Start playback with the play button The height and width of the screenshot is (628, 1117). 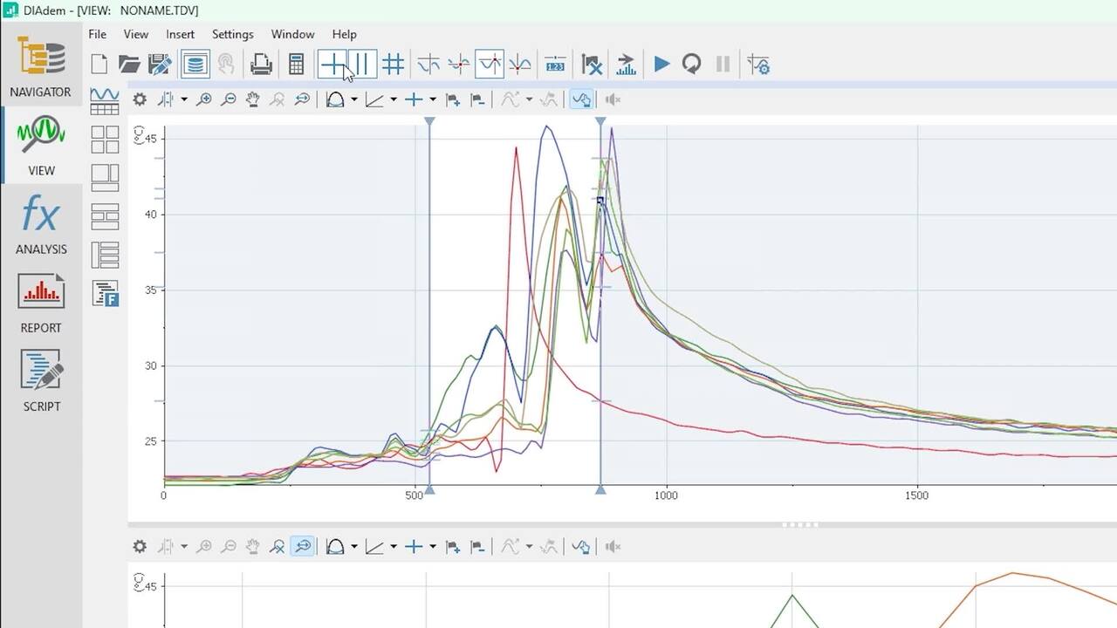tap(661, 65)
